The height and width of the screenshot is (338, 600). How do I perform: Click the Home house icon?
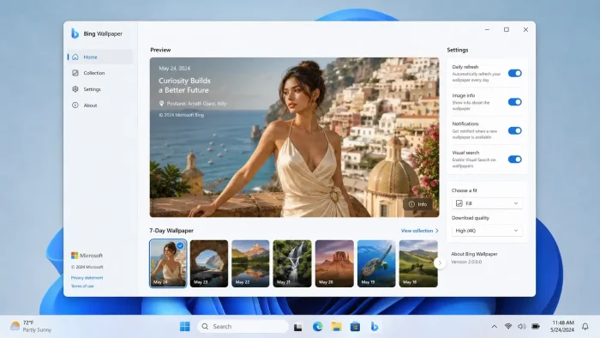tap(75, 57)
